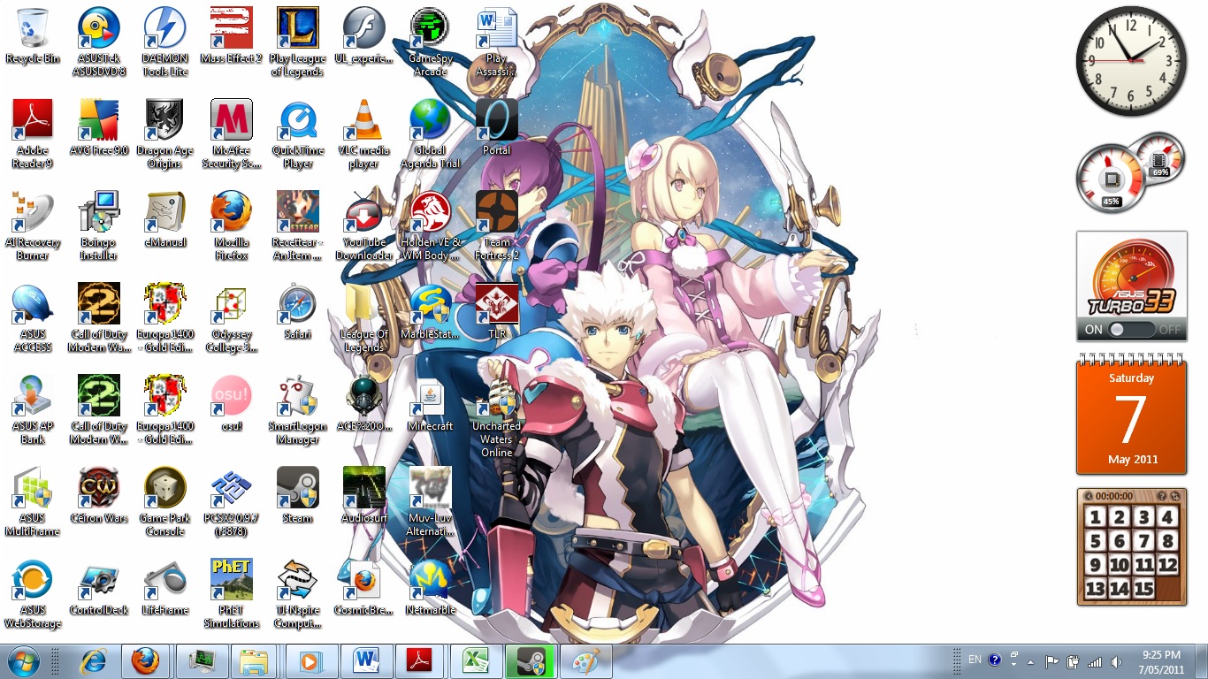1208x679 pixels.
Task: Switch to Steam on the taskbar
Action: (x=529, y=661)
